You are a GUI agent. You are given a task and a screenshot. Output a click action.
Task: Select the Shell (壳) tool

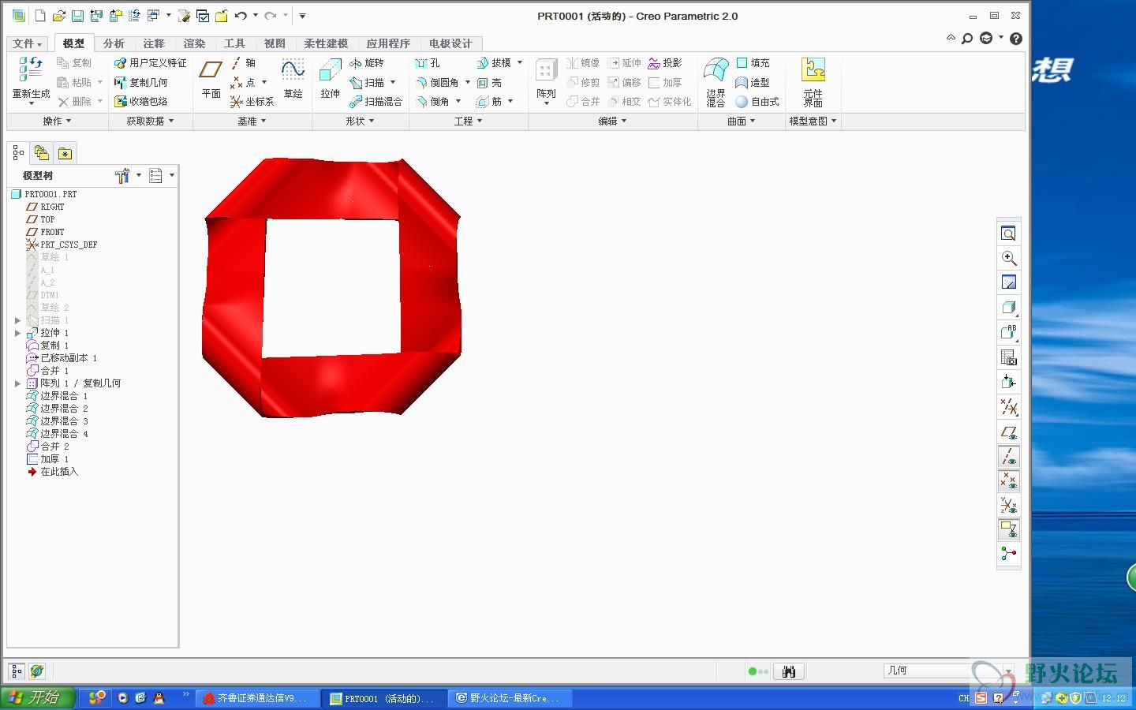tap(489, 82)
